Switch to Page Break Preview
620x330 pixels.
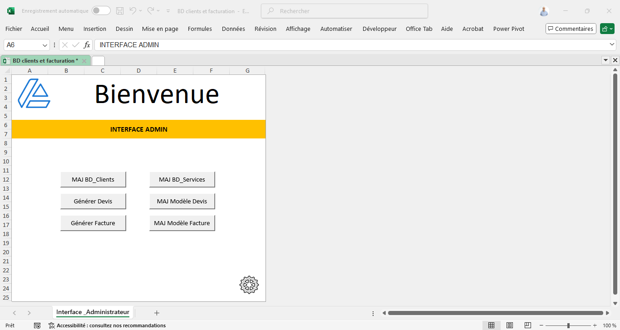pyautogui.click(x=527, y=325)
